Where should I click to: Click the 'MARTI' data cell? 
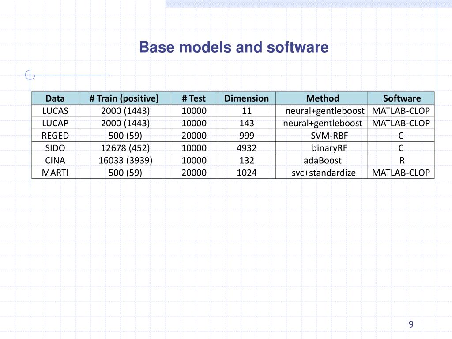pyautogui.click(x=55, y=173)
